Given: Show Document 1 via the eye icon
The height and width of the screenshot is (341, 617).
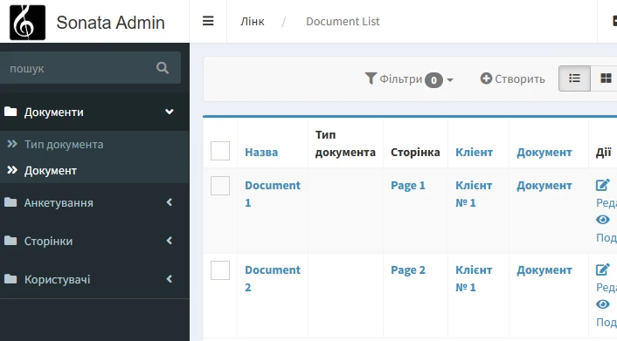Looking at the screenshot, I should click(x=602, y=220).
